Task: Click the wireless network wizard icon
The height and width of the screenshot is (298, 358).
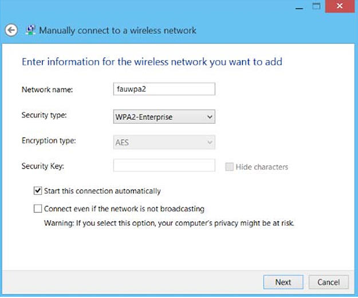Action: (x=29, y=30)
